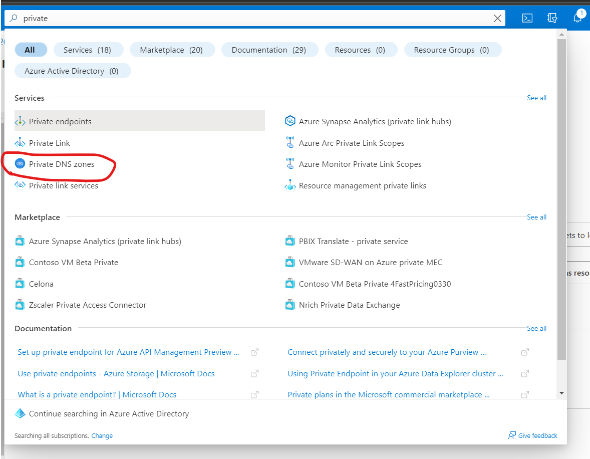Filter results by Documentation (29)
The image size is (590, 459).
pos(269,50)
